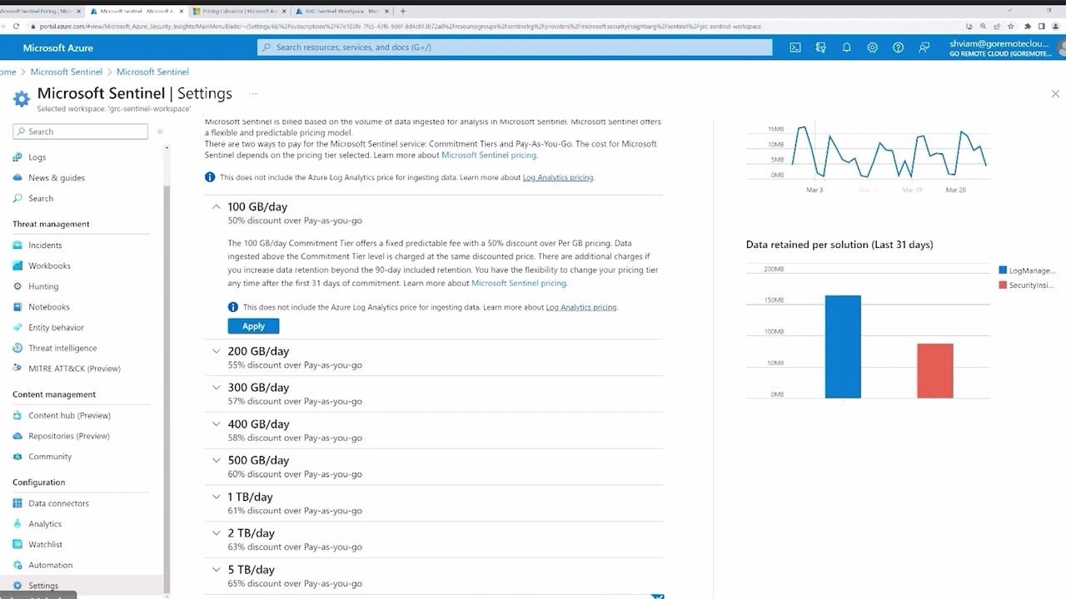Click Entity behavior icon in sidebar
Image resolution: width=1066 pixels, height=599 pixels.
[17, 327]
